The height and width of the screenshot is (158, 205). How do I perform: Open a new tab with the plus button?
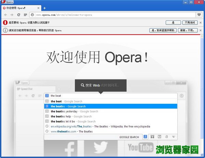coord(44,8)
